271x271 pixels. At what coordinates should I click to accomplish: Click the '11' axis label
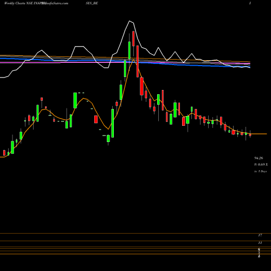click(260, 243)
